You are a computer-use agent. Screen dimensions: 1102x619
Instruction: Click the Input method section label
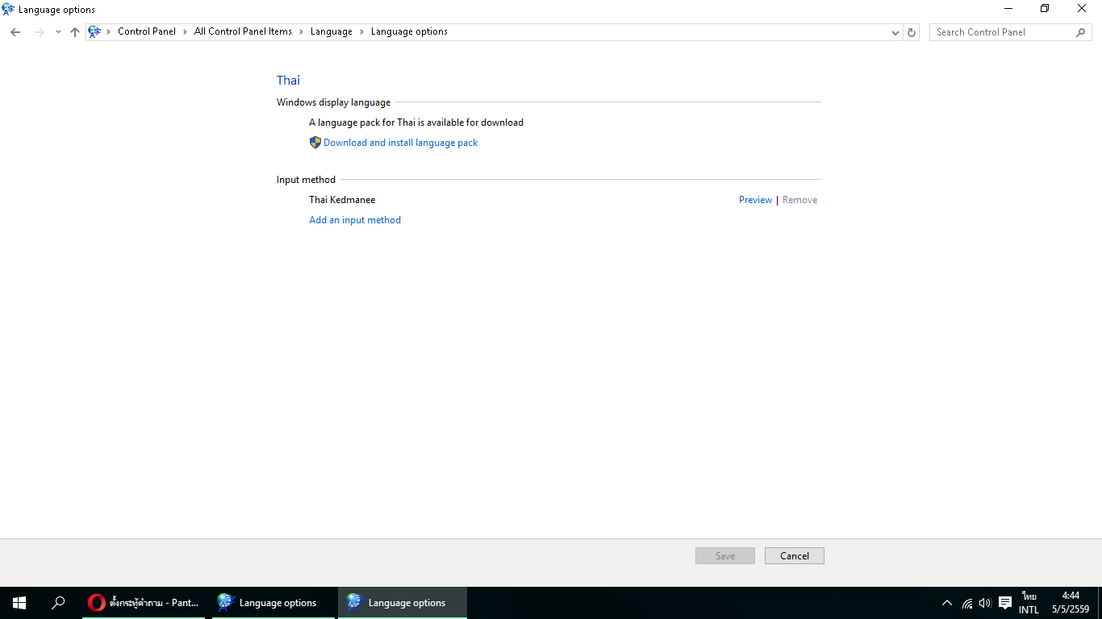[306, 180]
